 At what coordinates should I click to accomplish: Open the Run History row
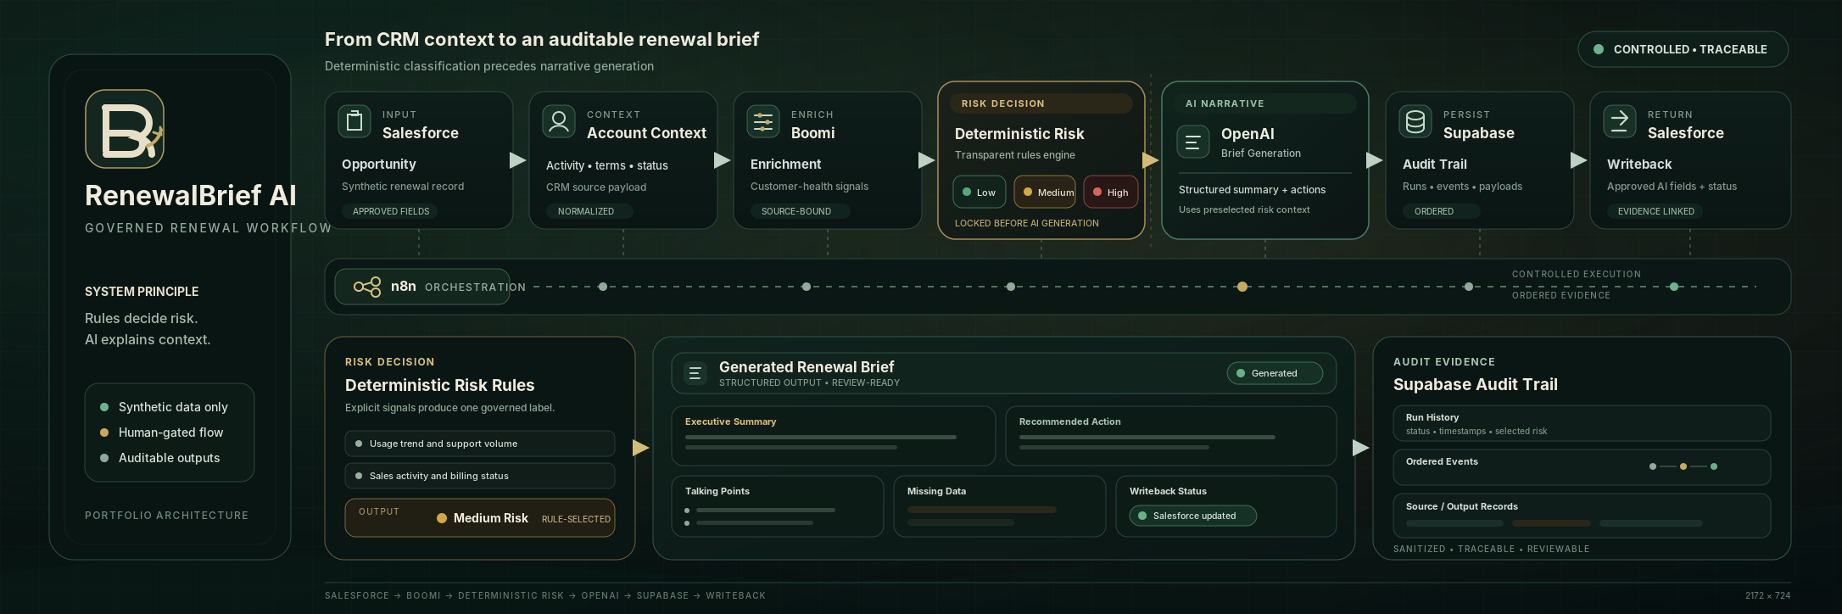(1582, 423)
